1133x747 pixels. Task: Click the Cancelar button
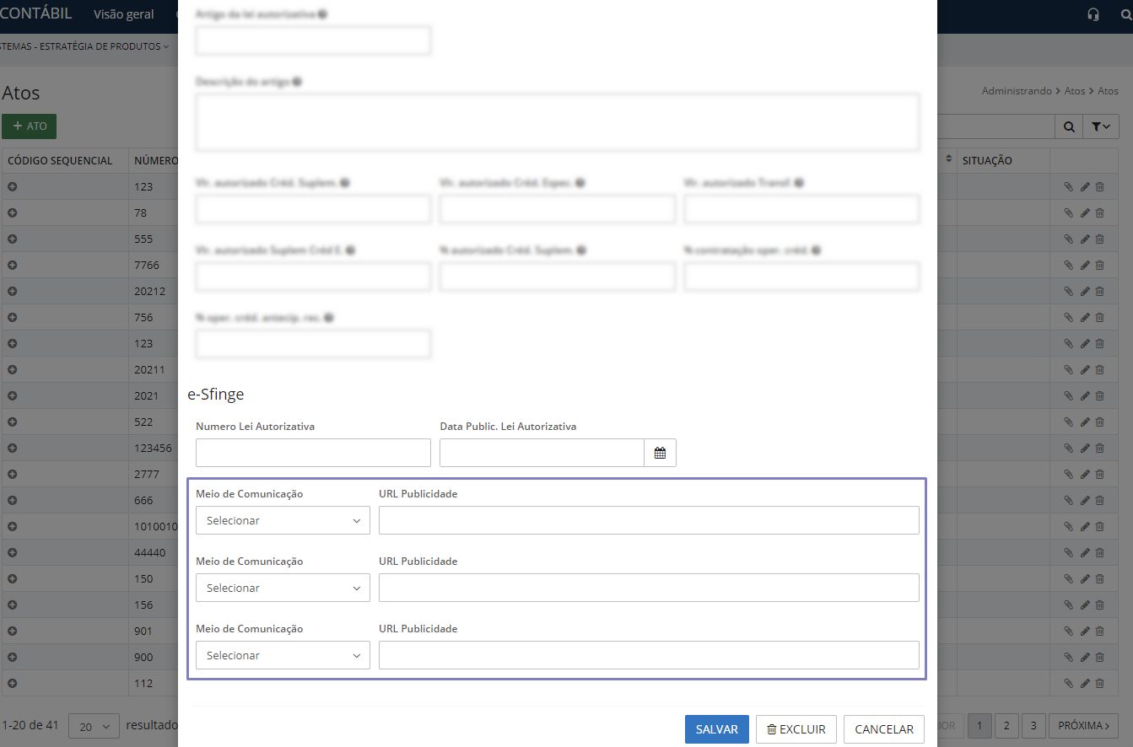click(x=884, y=729)
